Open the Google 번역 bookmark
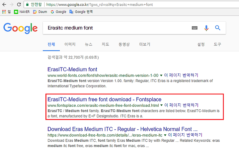The height and width of the screenshot is (152, 239). 81,12
